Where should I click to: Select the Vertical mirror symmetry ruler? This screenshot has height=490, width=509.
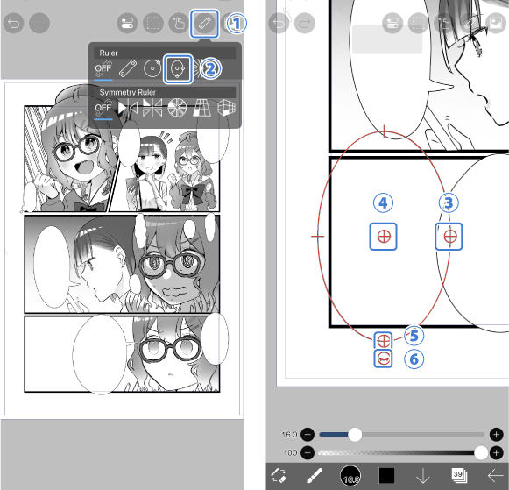(x=128, y=108)
